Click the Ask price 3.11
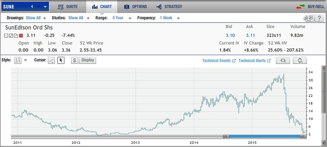The width and height of the screenshot is (327, 147). point(250,35)
